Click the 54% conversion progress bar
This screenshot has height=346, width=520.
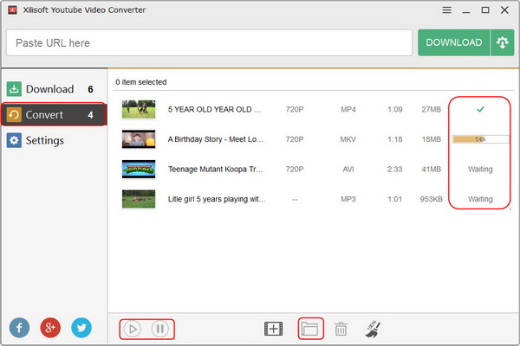[x=480, y=139]
